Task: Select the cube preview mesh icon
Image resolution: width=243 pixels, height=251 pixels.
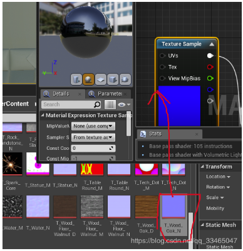Action: (x=113, y=79)
